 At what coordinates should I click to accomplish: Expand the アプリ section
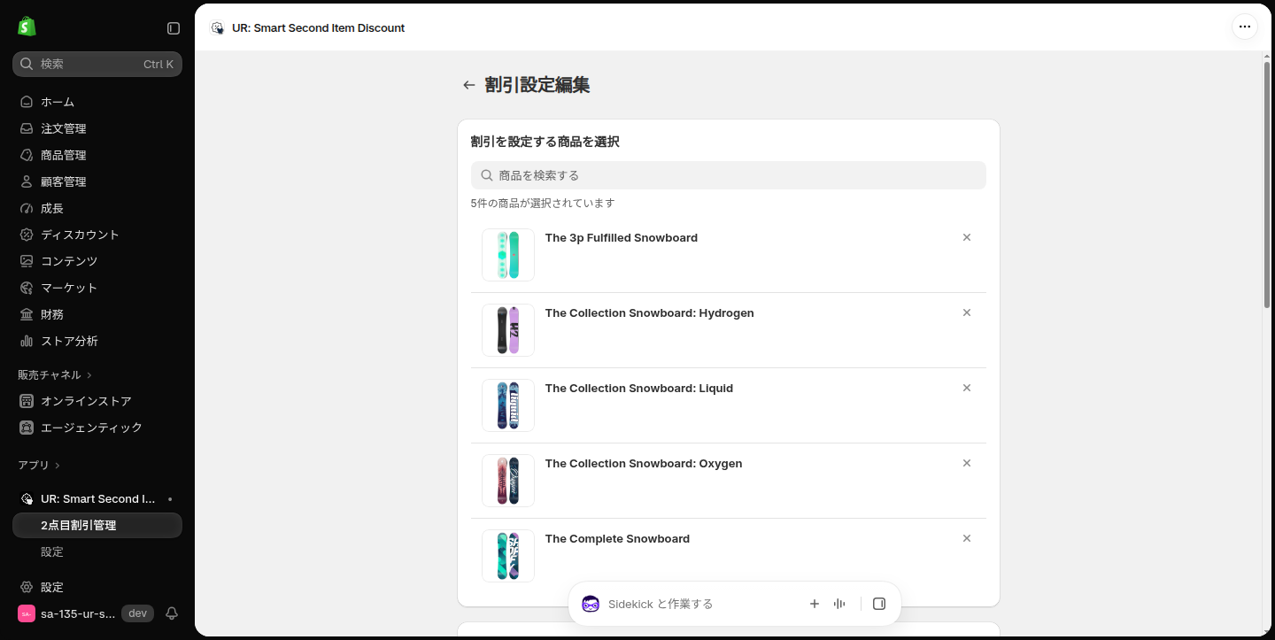(39, 465)
